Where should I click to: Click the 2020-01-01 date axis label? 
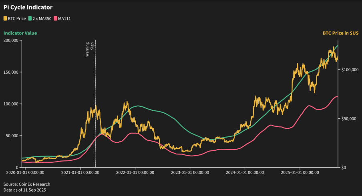click(x=25, y=172)
